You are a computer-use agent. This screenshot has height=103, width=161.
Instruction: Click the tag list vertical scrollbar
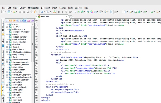[33, 63]
